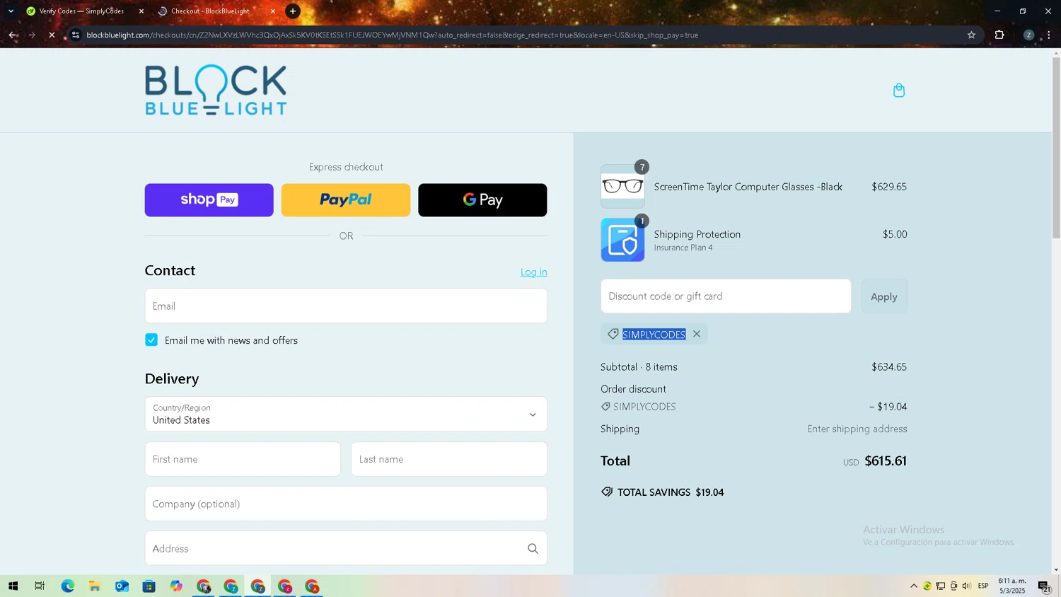Switch to Verify Codes SimplyCodes tab
Screen dimensions: 1061x597
coord(81,11)
